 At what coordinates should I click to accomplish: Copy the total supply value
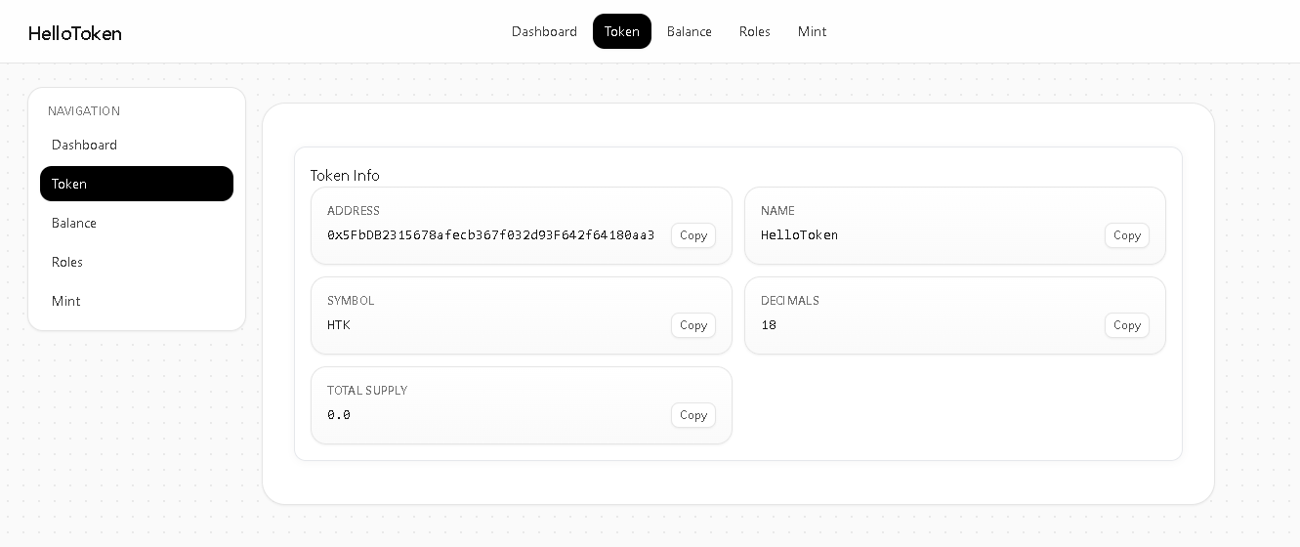click(x=692, y=415)
